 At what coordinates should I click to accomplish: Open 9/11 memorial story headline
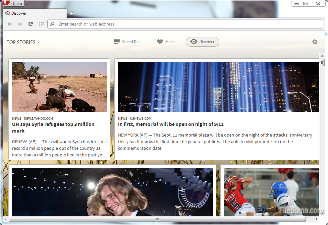pos(171,124)
